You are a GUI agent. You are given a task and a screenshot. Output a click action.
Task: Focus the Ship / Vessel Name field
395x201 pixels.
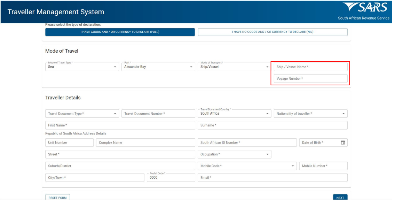click(310, 67)
